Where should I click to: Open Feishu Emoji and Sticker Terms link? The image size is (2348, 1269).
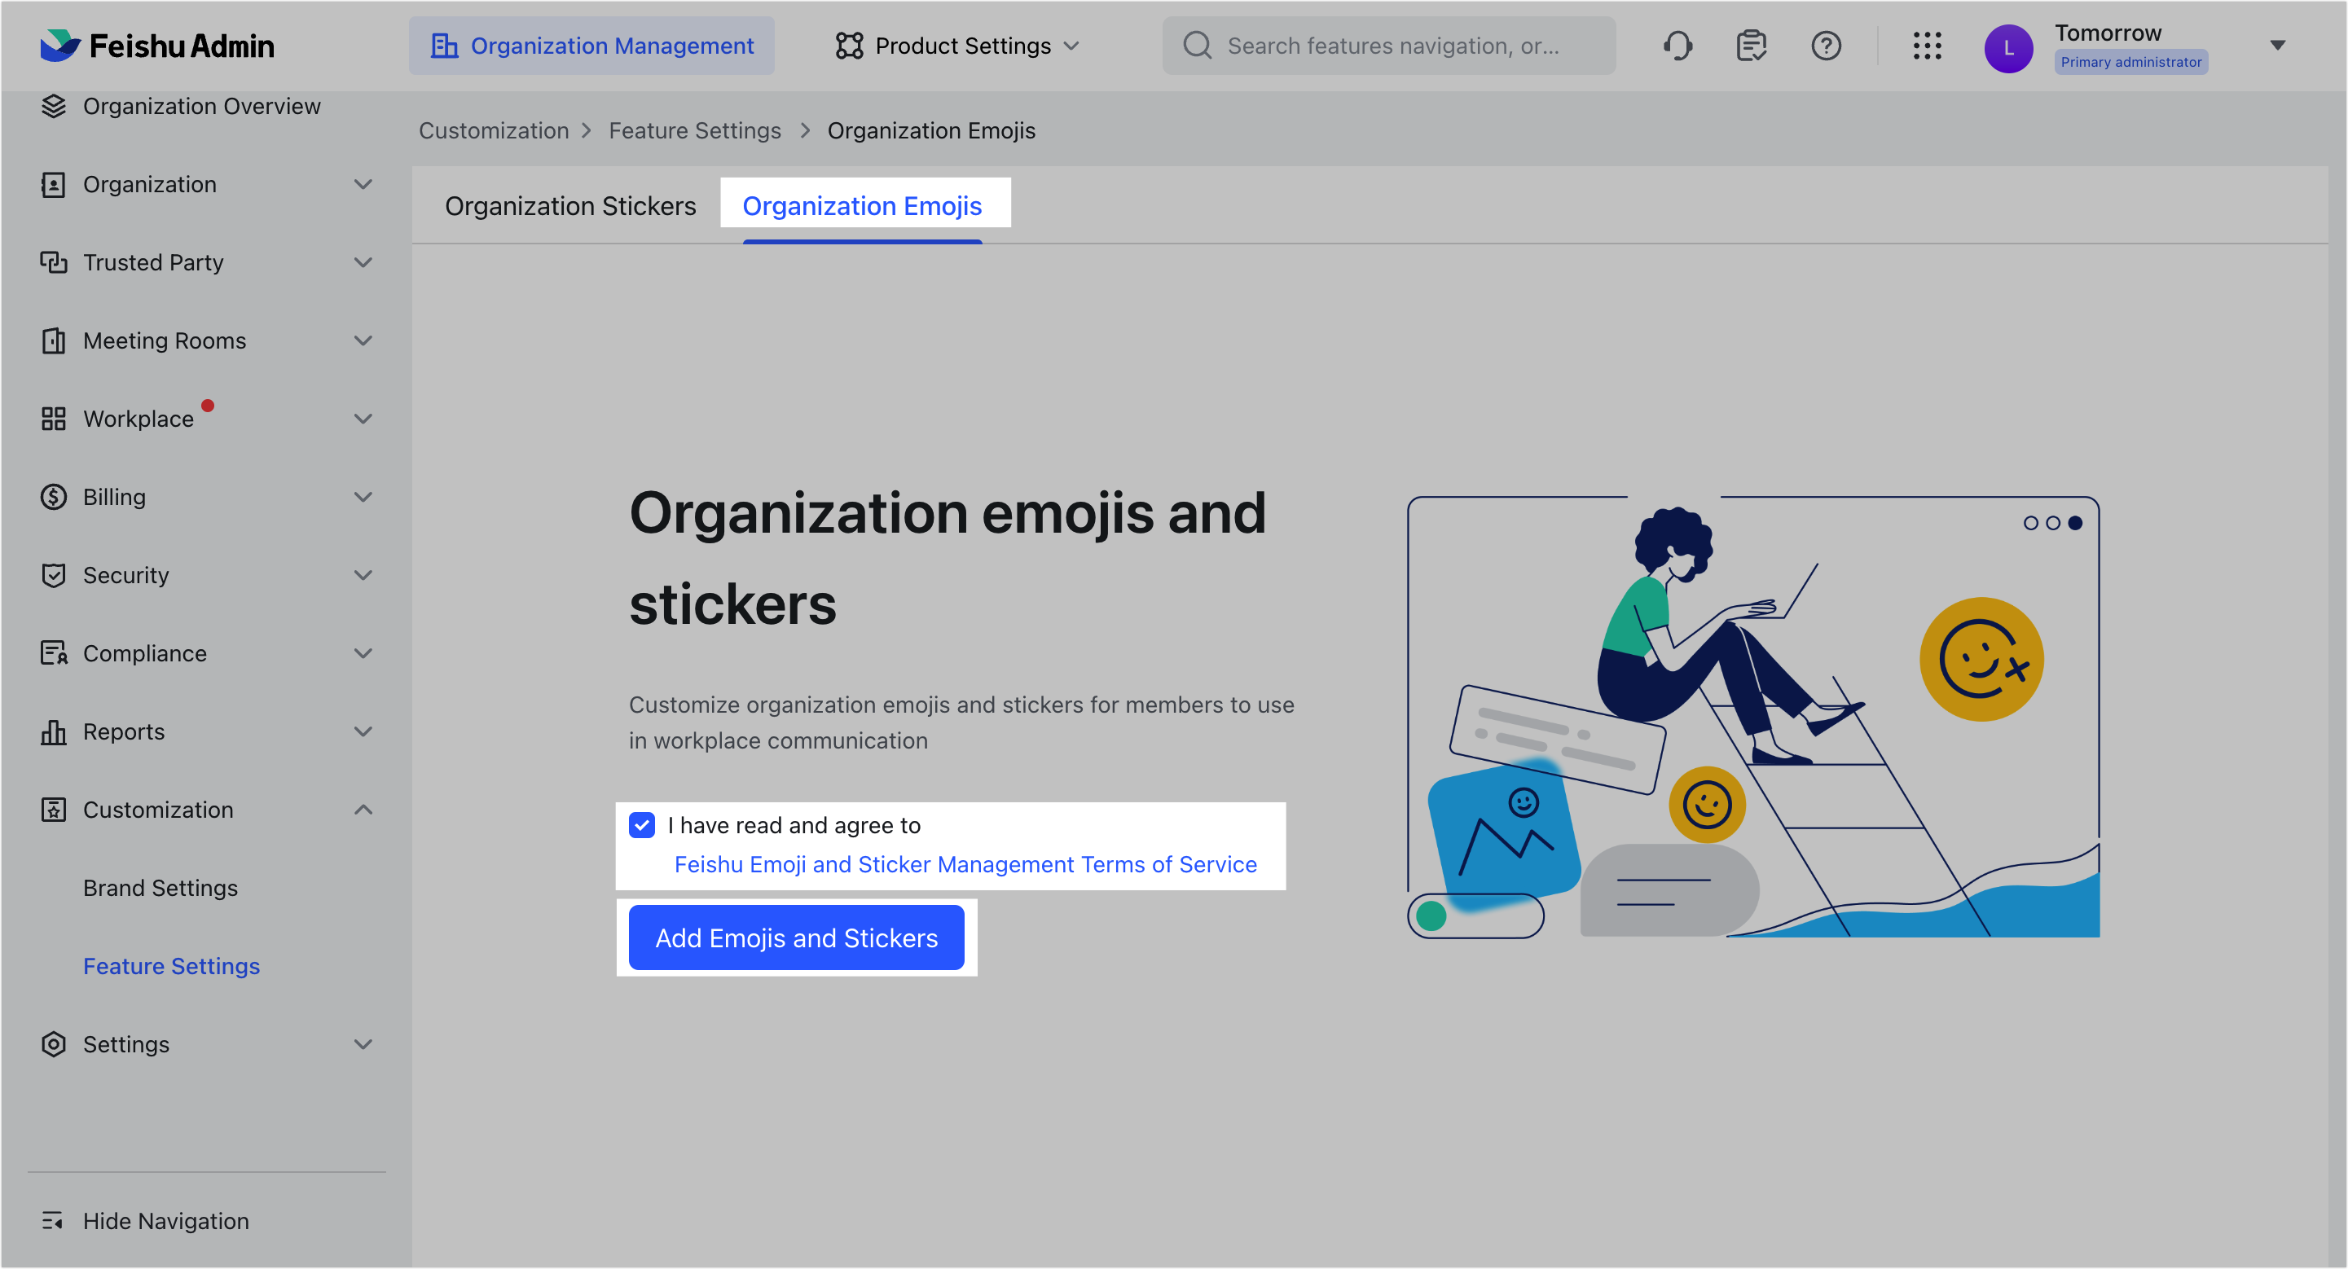tap(965, 864)
